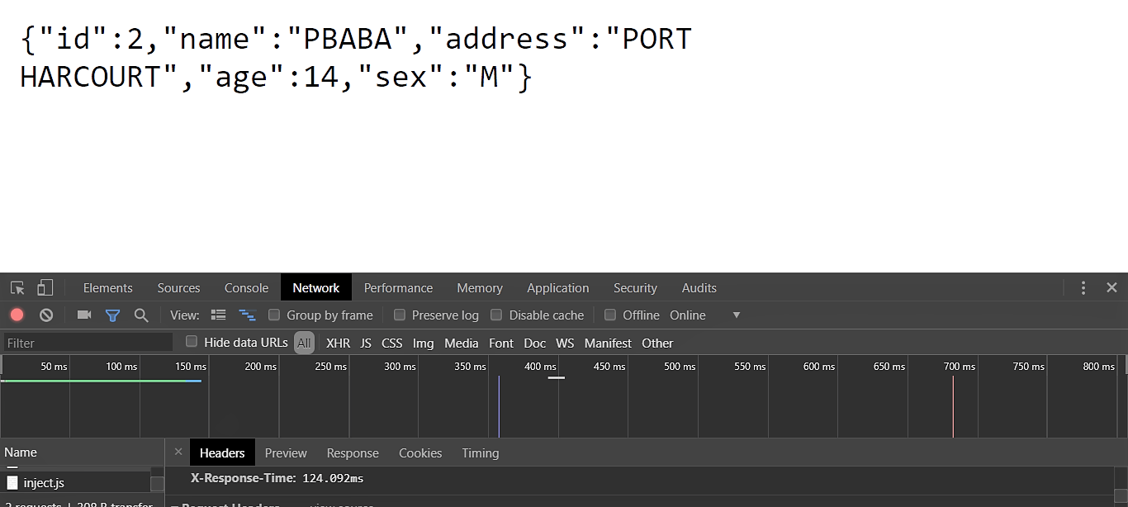Image resolution: width=1128 pixels, height=507 pixels.
Task: Enable the Preserve log checkbox
Action: 400,315
